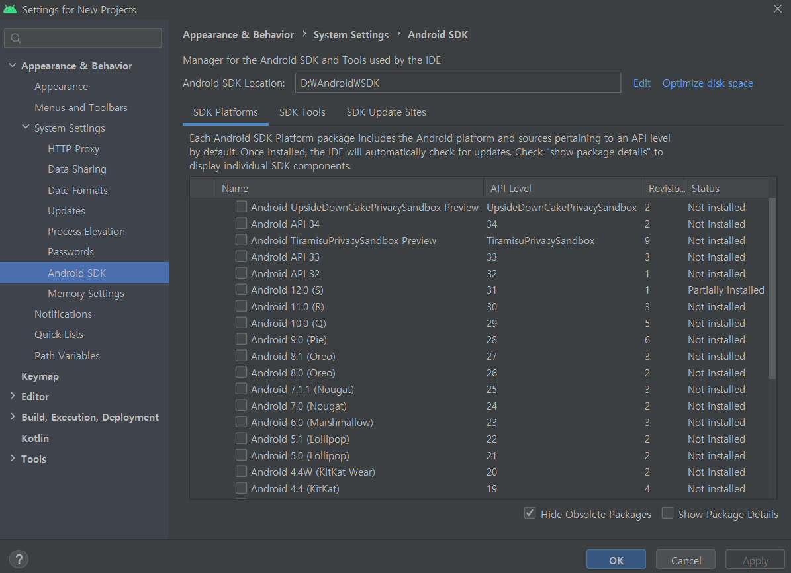Open Quick Lists settings
Viewport: 791px width, 573px height.
coord(58,335)
